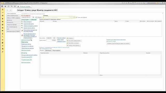Click the «Сумма» column header in loans list
The width and height of the screenshot is (166, 93).
click(x=119, y=21)
